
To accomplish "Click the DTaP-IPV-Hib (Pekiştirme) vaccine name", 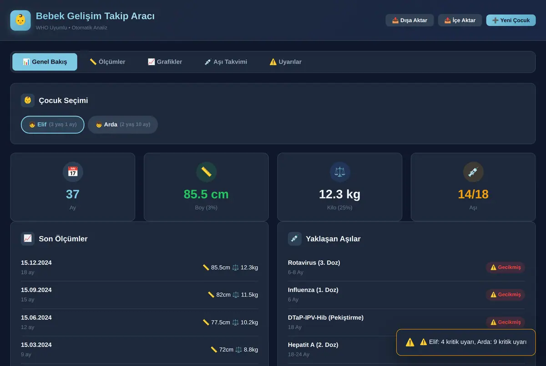I will click(326, 317).
